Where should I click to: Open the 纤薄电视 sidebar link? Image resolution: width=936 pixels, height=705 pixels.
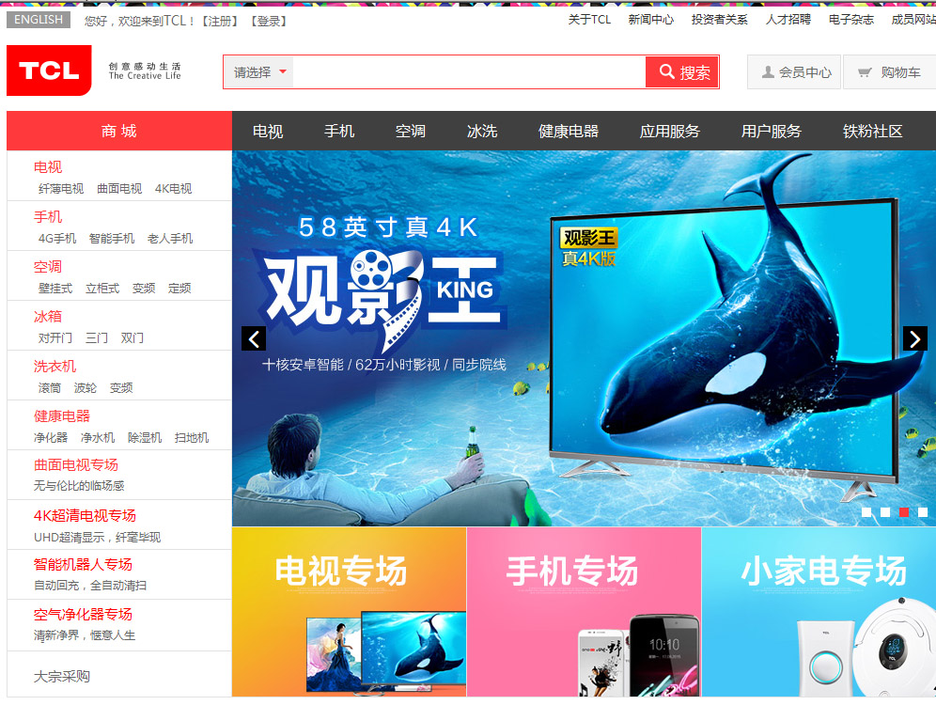61,189
